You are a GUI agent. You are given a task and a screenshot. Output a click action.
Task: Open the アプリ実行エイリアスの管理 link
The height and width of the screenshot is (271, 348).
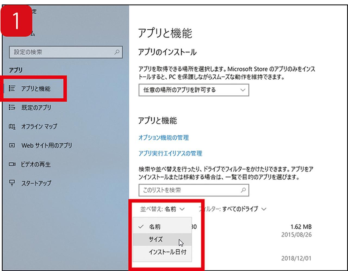pyautogui.click(x=170, y=153)
